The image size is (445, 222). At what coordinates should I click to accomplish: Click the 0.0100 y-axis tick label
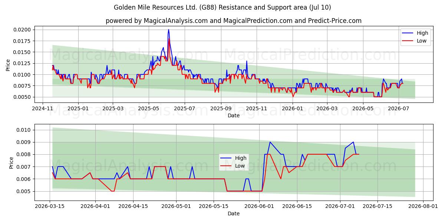click(23, 75)
